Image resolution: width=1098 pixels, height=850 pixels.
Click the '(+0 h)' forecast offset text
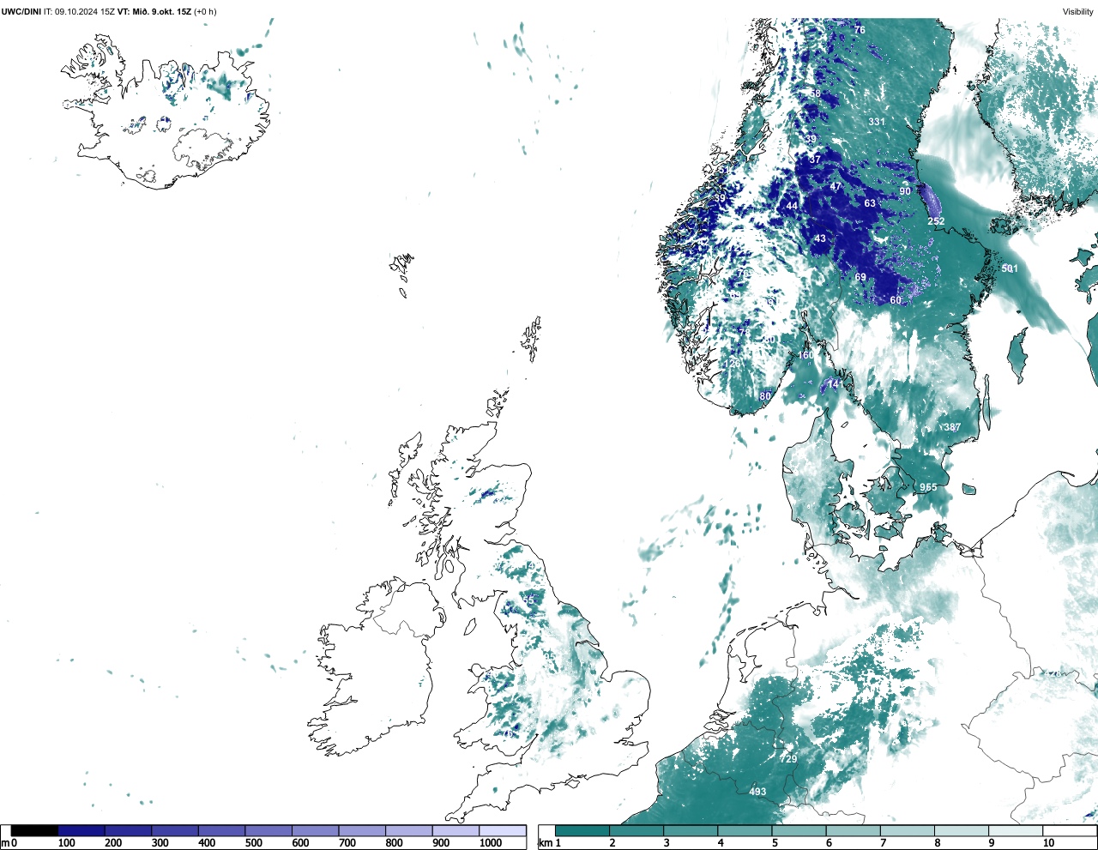coord(206,11)
